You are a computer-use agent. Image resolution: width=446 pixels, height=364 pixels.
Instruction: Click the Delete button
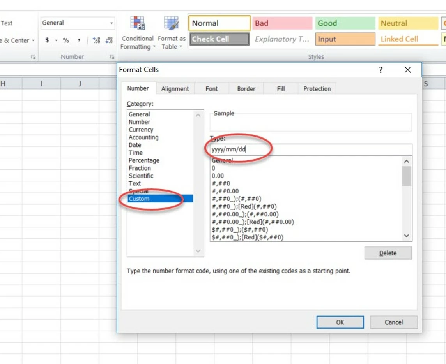click(388, 253)
